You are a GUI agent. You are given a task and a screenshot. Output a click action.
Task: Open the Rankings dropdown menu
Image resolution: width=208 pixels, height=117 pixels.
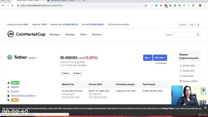[55, 35]
